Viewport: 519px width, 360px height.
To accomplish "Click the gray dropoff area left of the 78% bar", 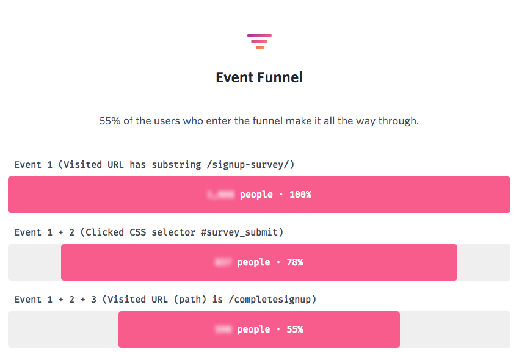I will coord(34,262).
